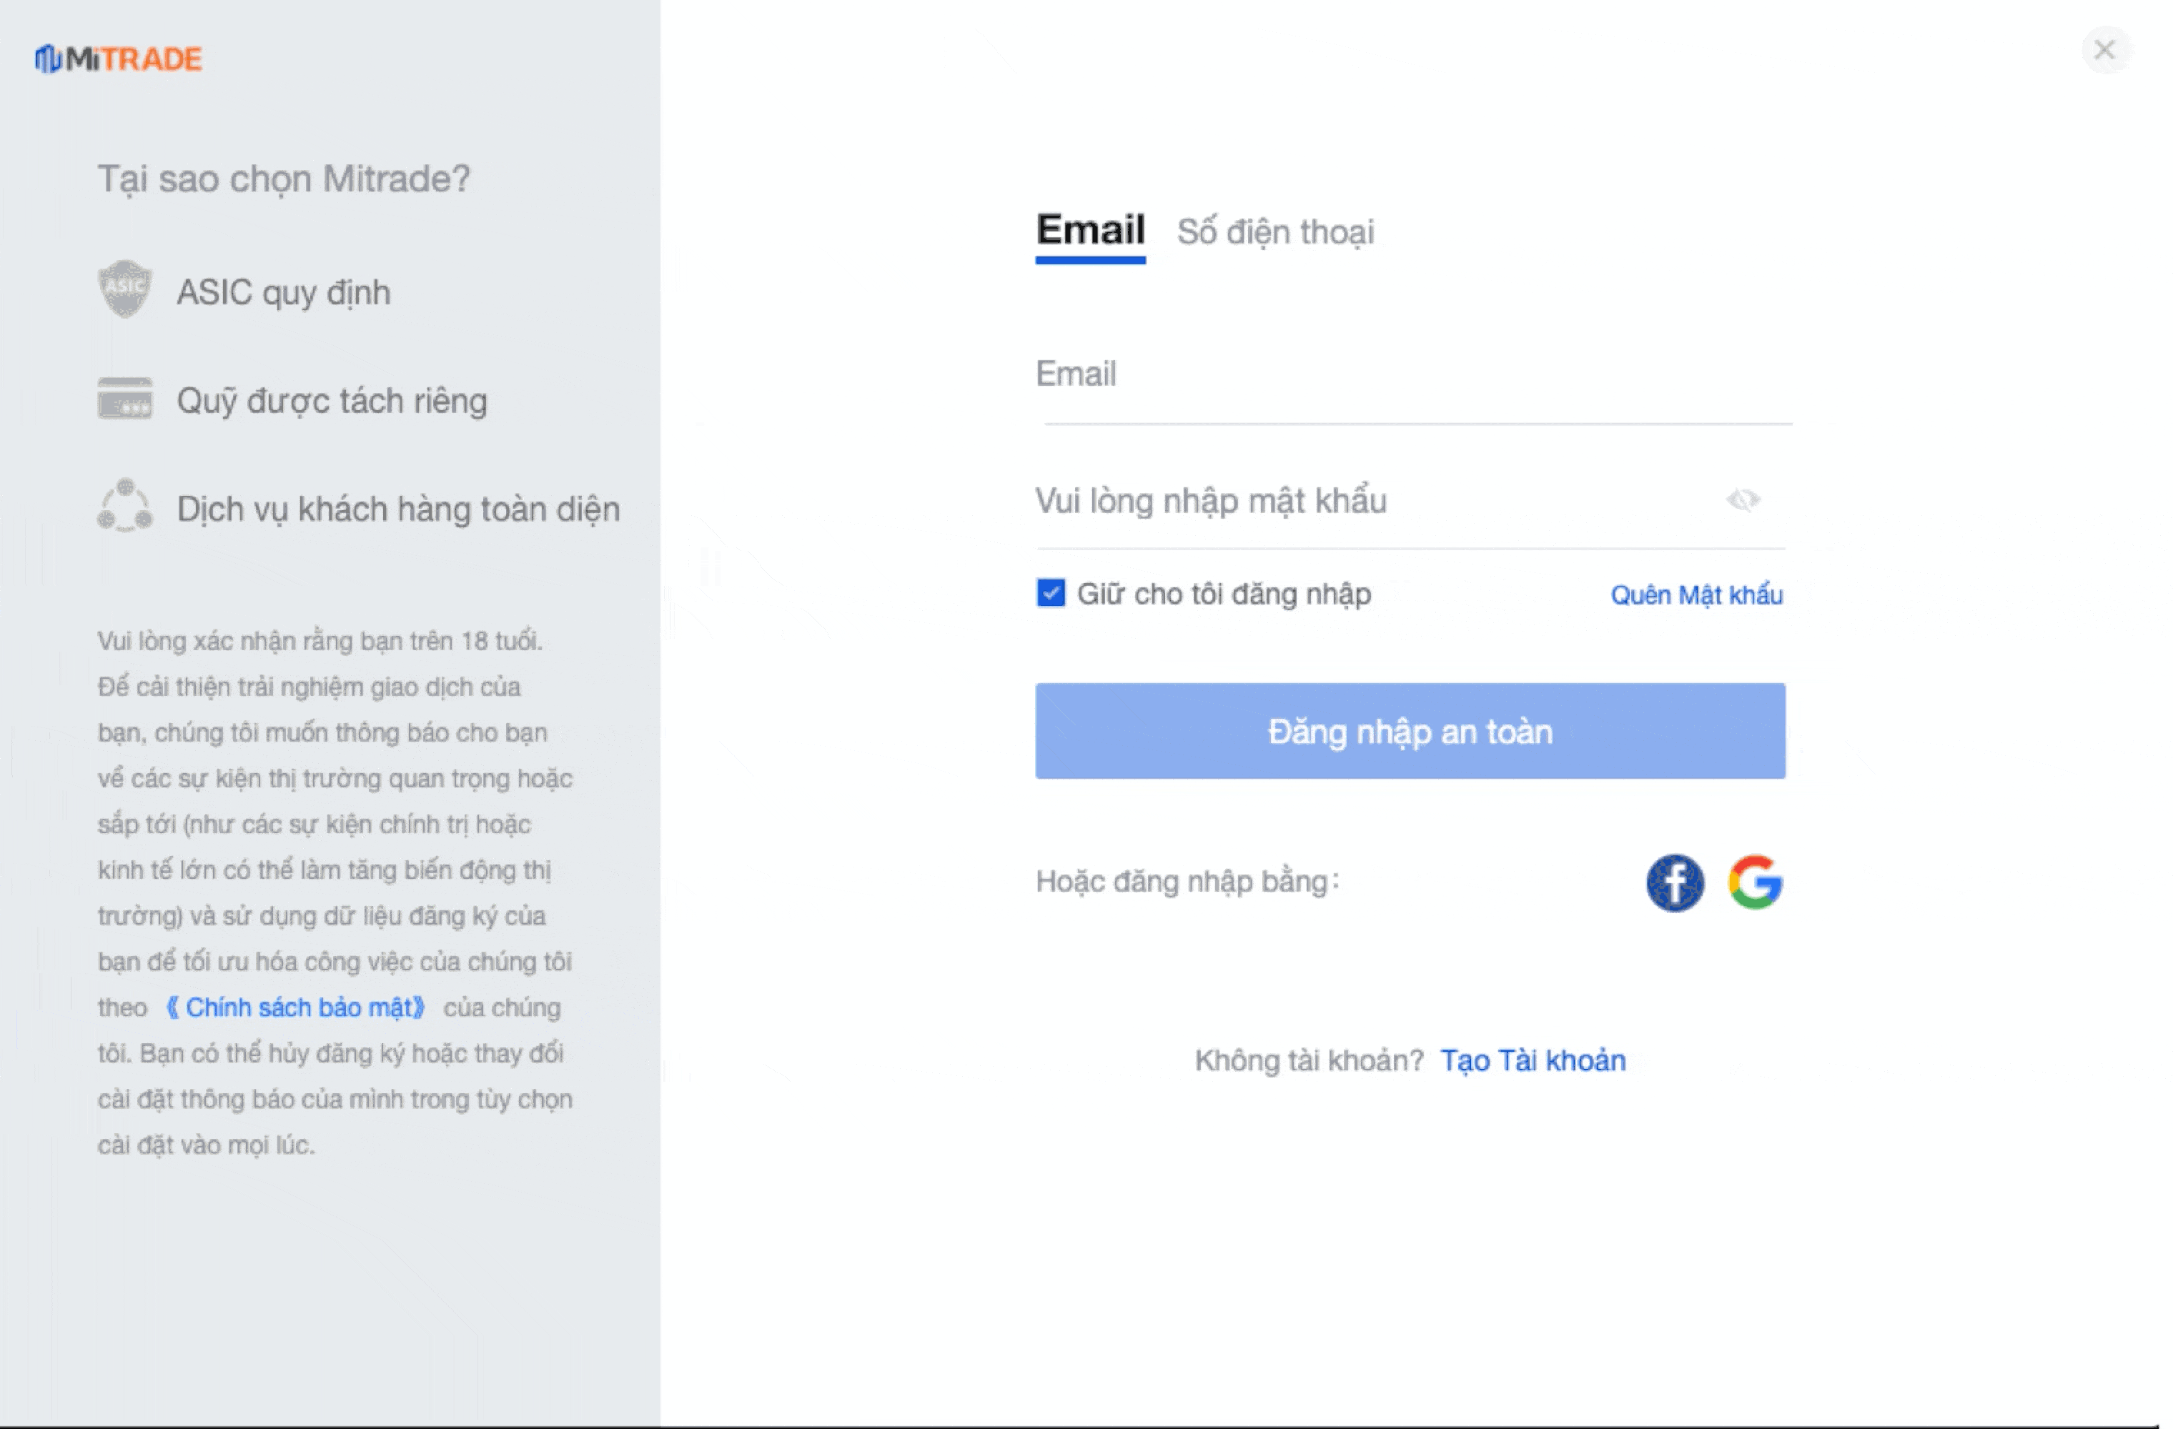Click 'Tại sao chọn Mitrade?' heading
The height and width of the screenshot is (1429, 2173).
coord(284,179)
